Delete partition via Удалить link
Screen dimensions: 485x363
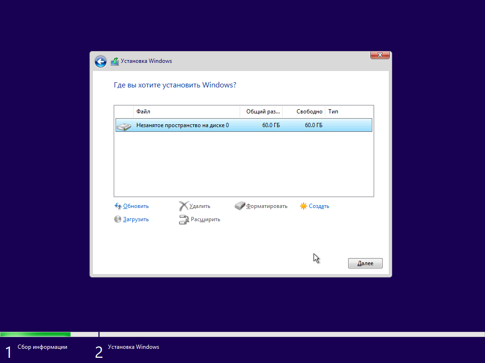[200, 206]
